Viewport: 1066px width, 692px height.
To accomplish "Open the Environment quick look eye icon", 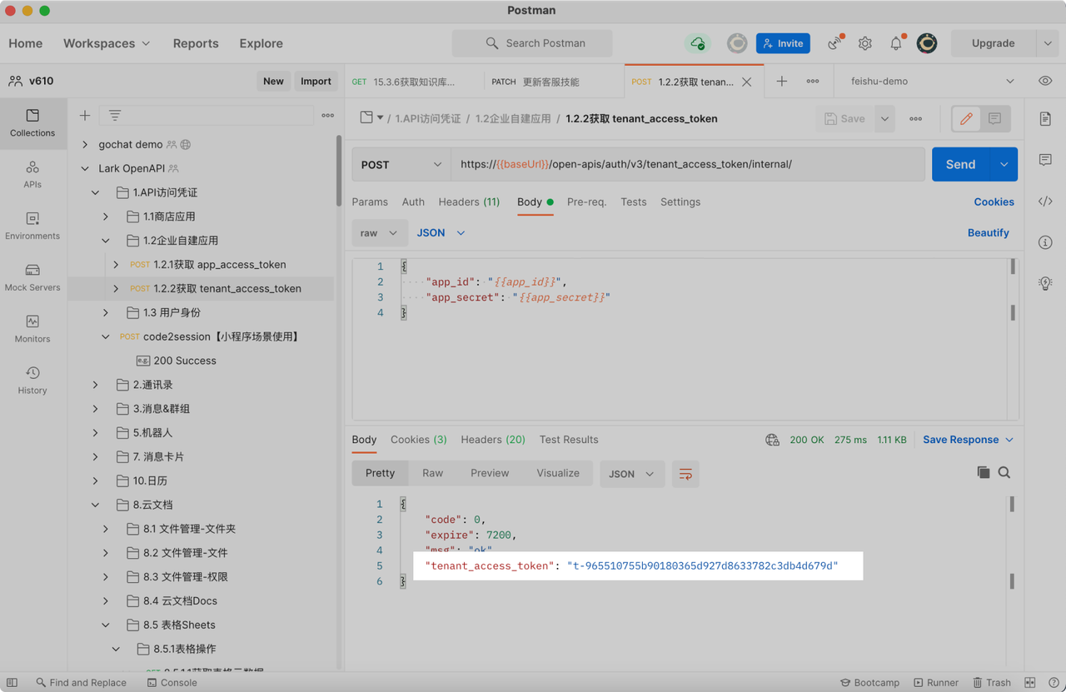I will (1045, 81).
